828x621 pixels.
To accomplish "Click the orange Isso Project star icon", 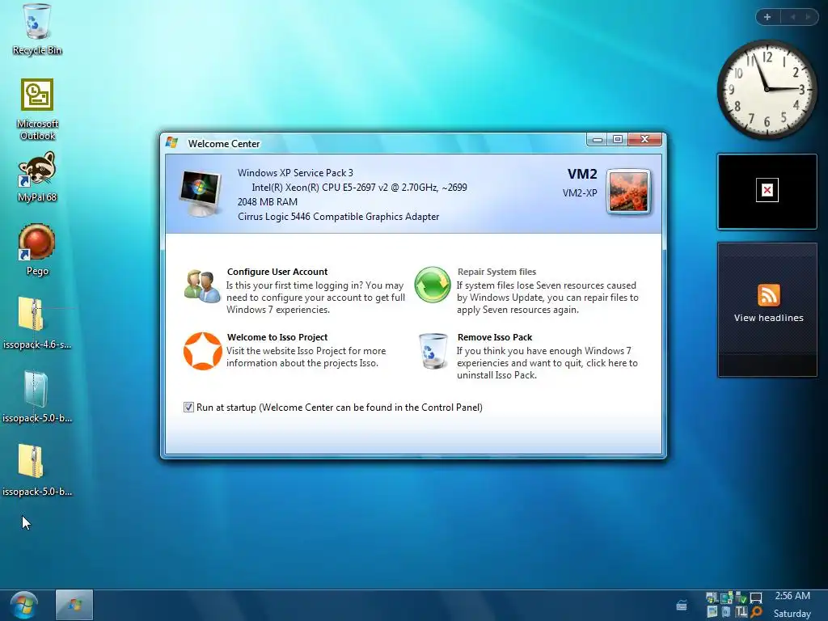I will pos(203,351).
